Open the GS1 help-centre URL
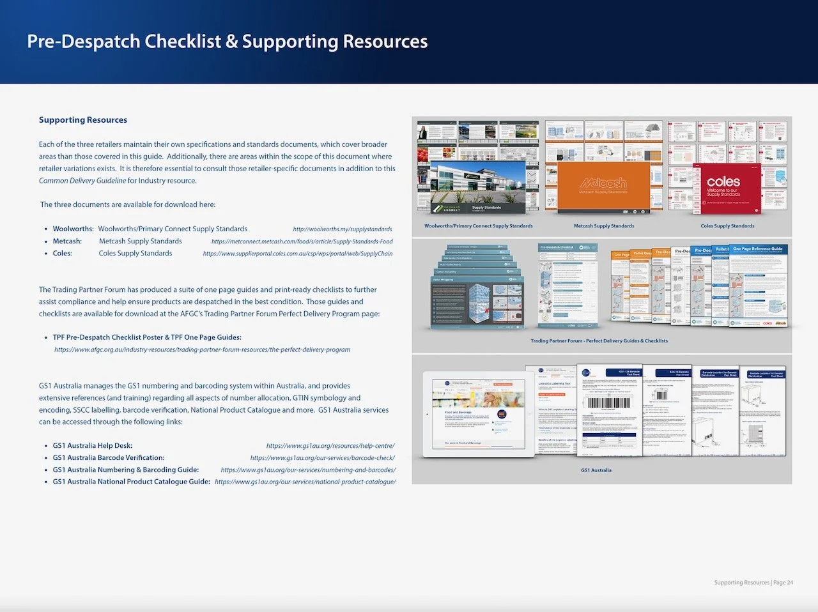The image size is (818, 612). point(330,446)
